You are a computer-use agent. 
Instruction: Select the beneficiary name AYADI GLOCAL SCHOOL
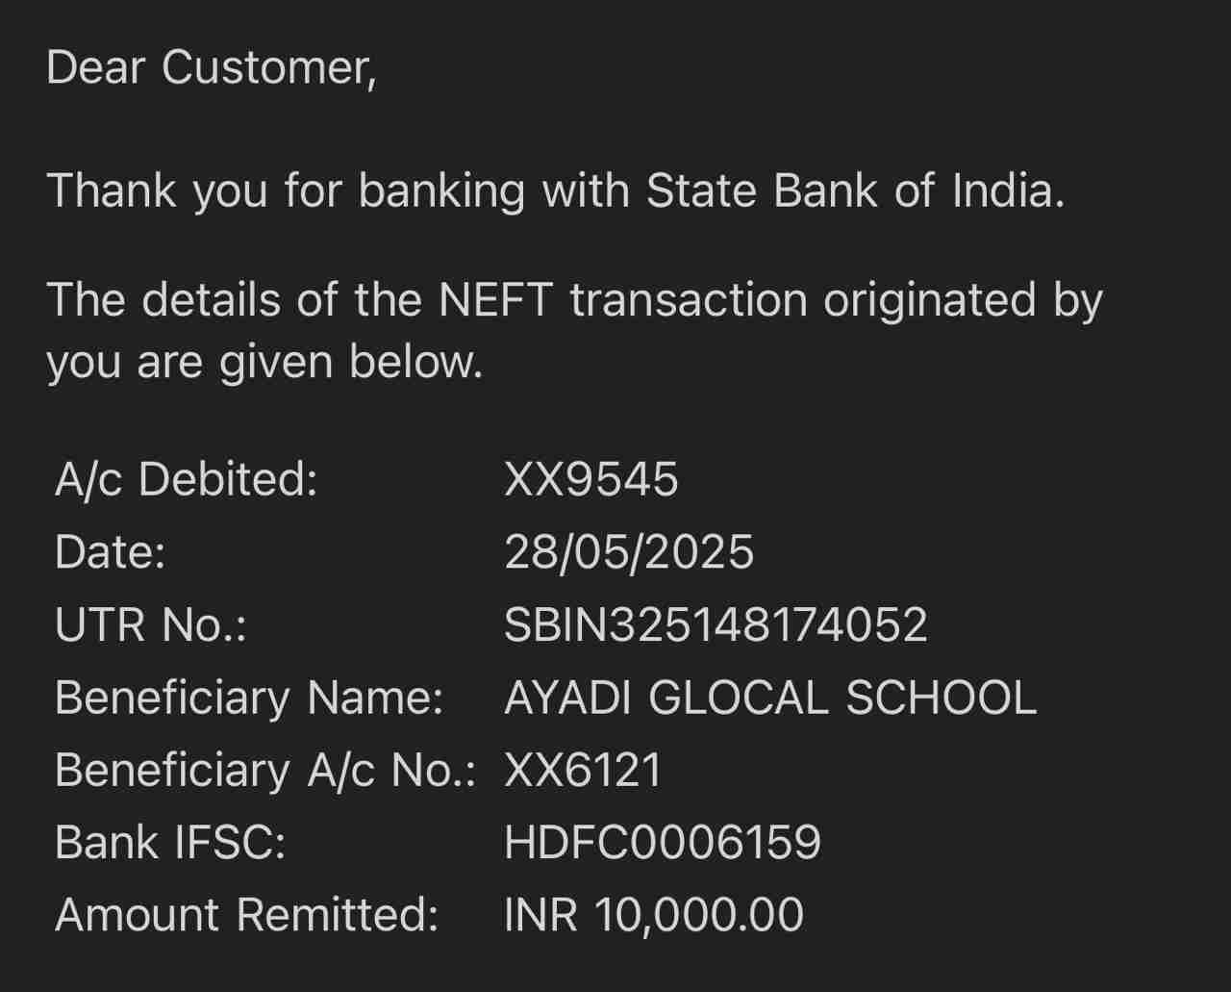point(770,698)
